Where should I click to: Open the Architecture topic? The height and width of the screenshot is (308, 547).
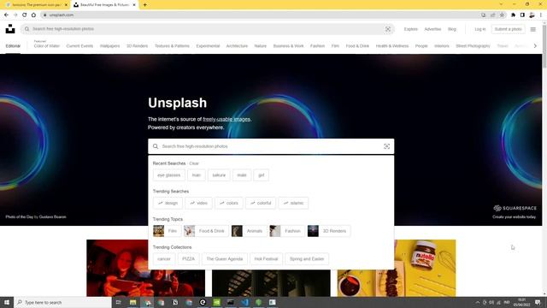point(237,45)
